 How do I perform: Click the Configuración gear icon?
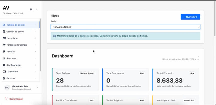tap(4, 65)
